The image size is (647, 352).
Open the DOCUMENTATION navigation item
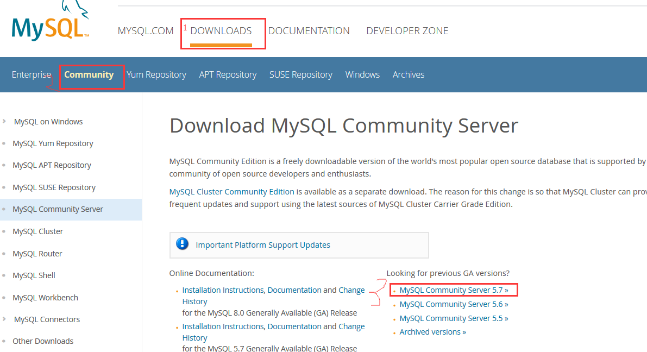(309, 31)
